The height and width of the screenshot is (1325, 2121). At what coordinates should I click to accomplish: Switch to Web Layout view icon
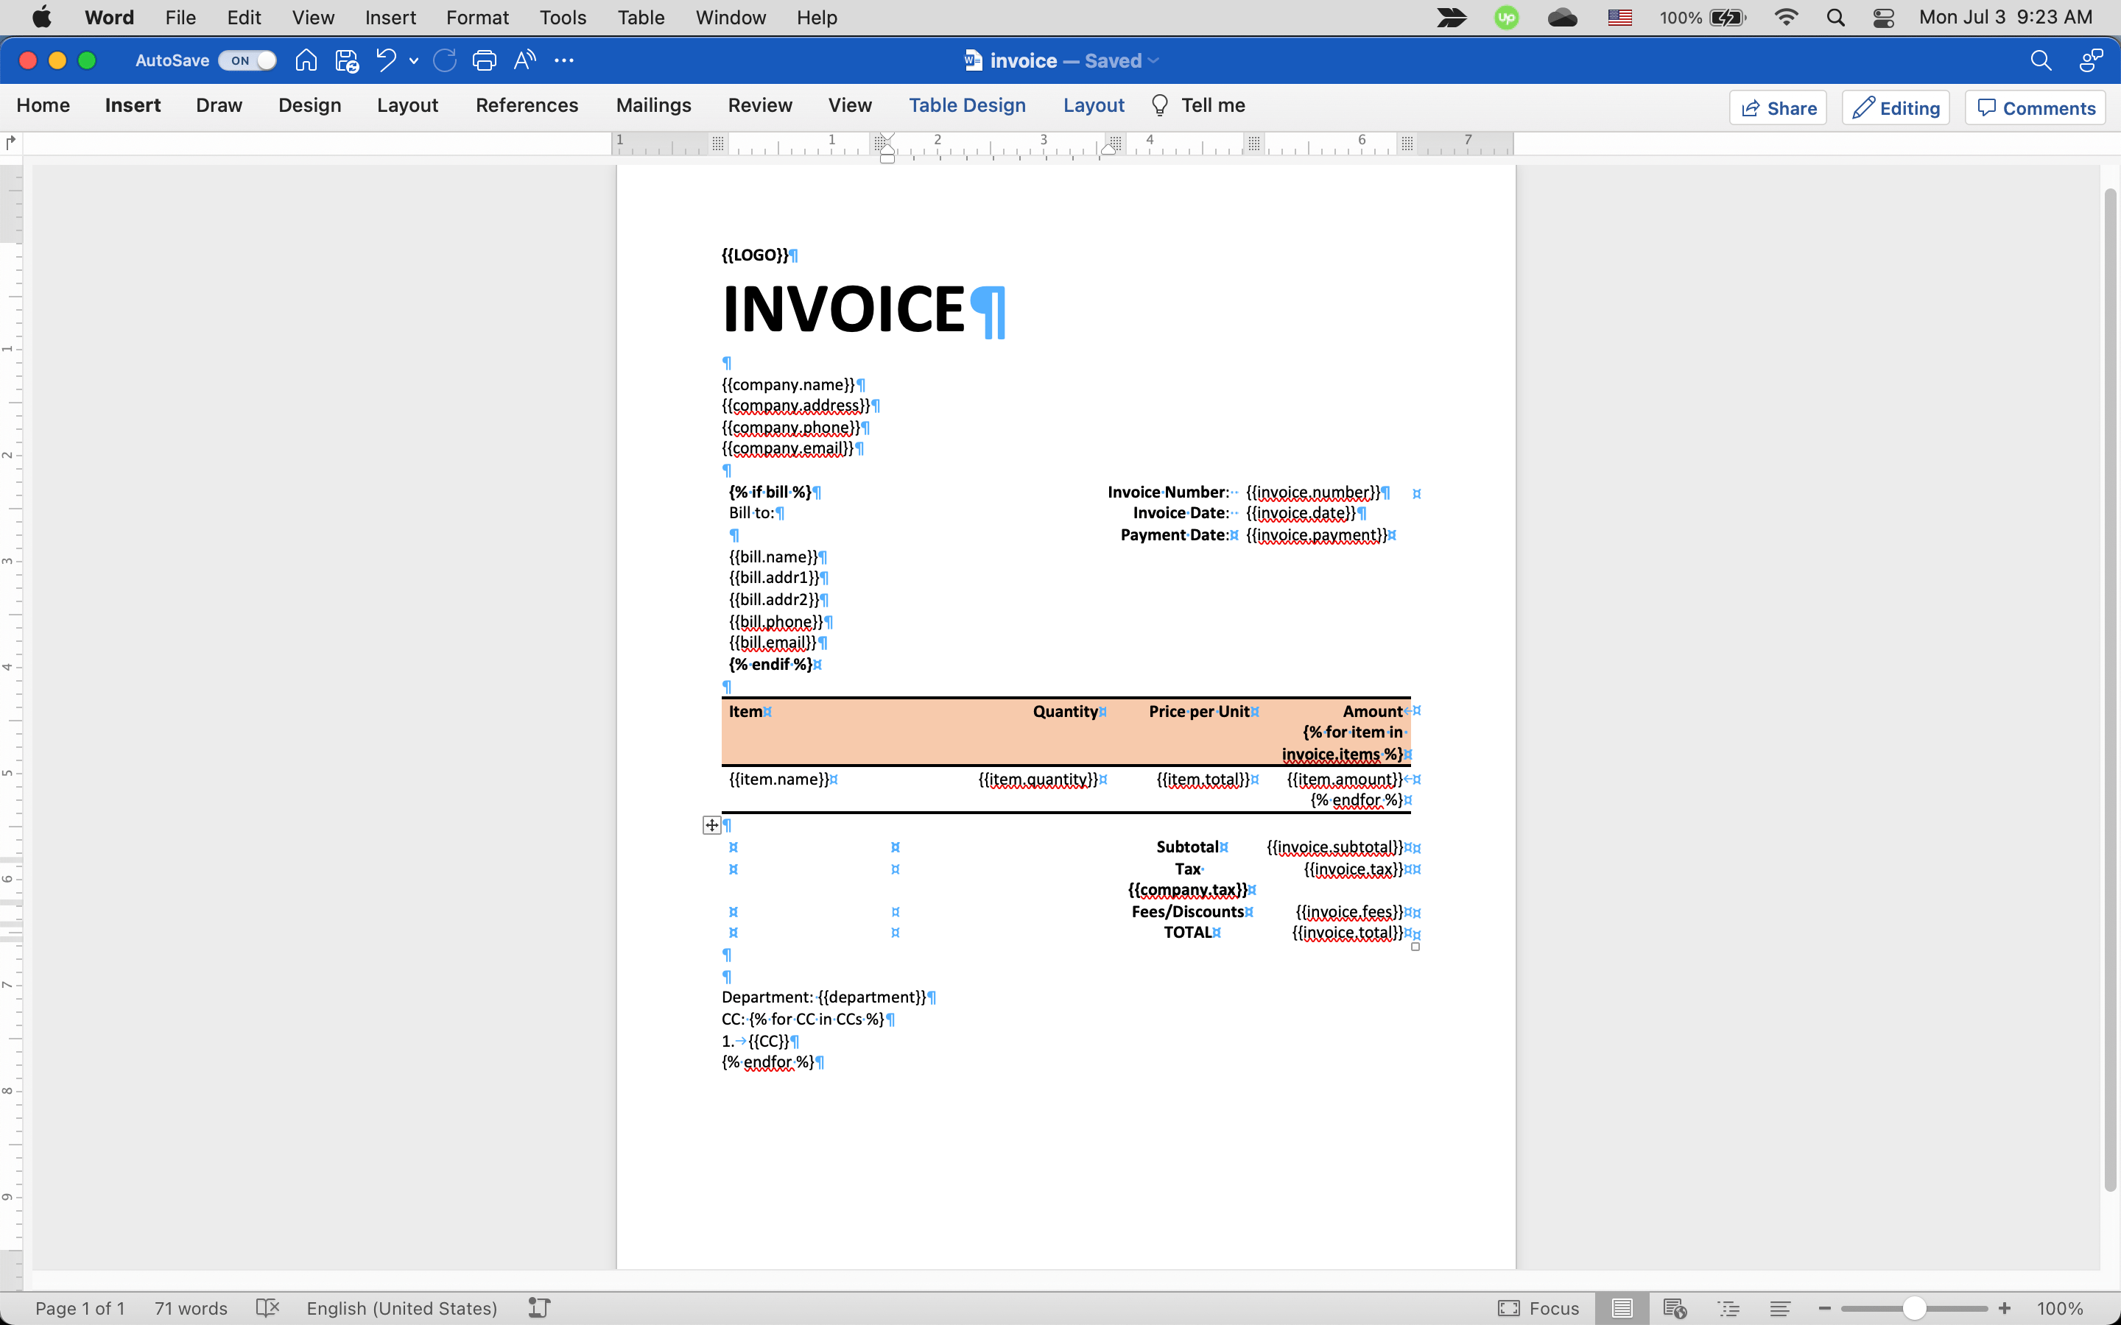point(1674,1308)
